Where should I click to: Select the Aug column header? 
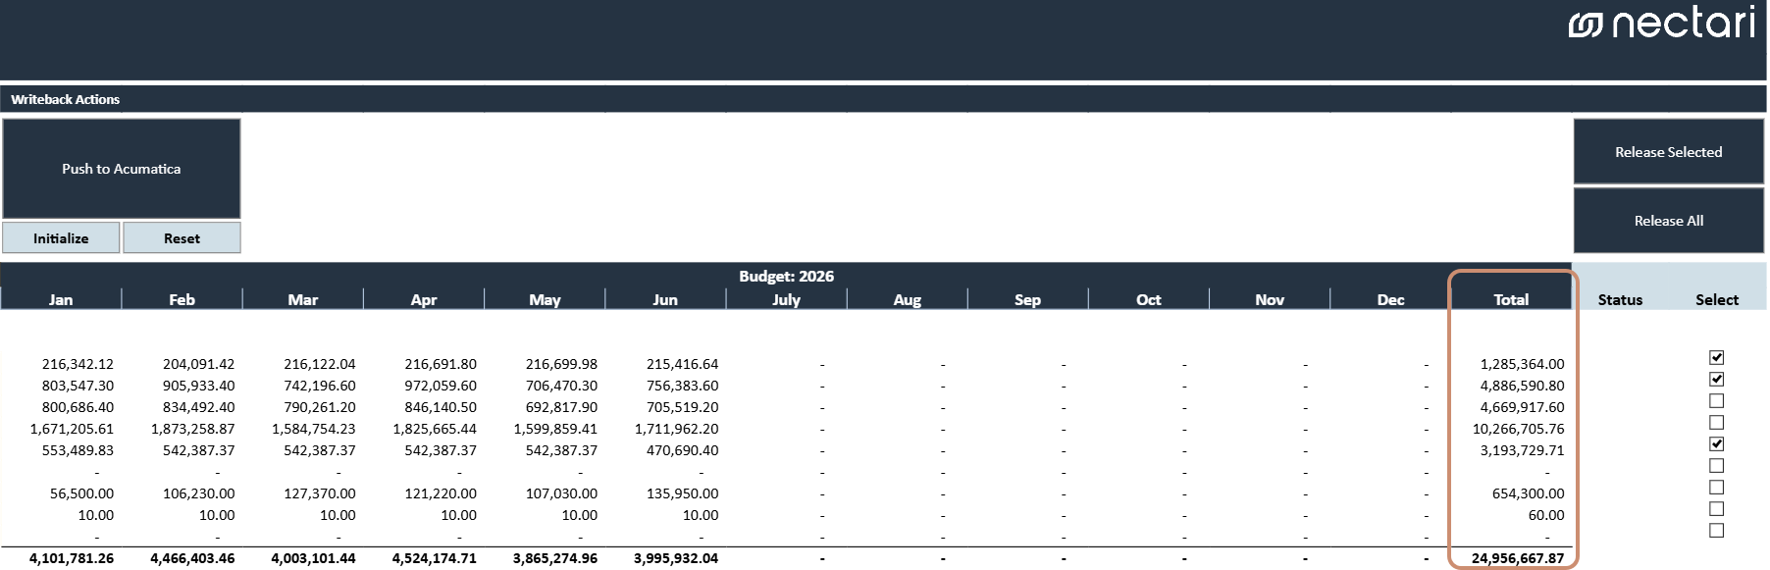pos(907,300)
